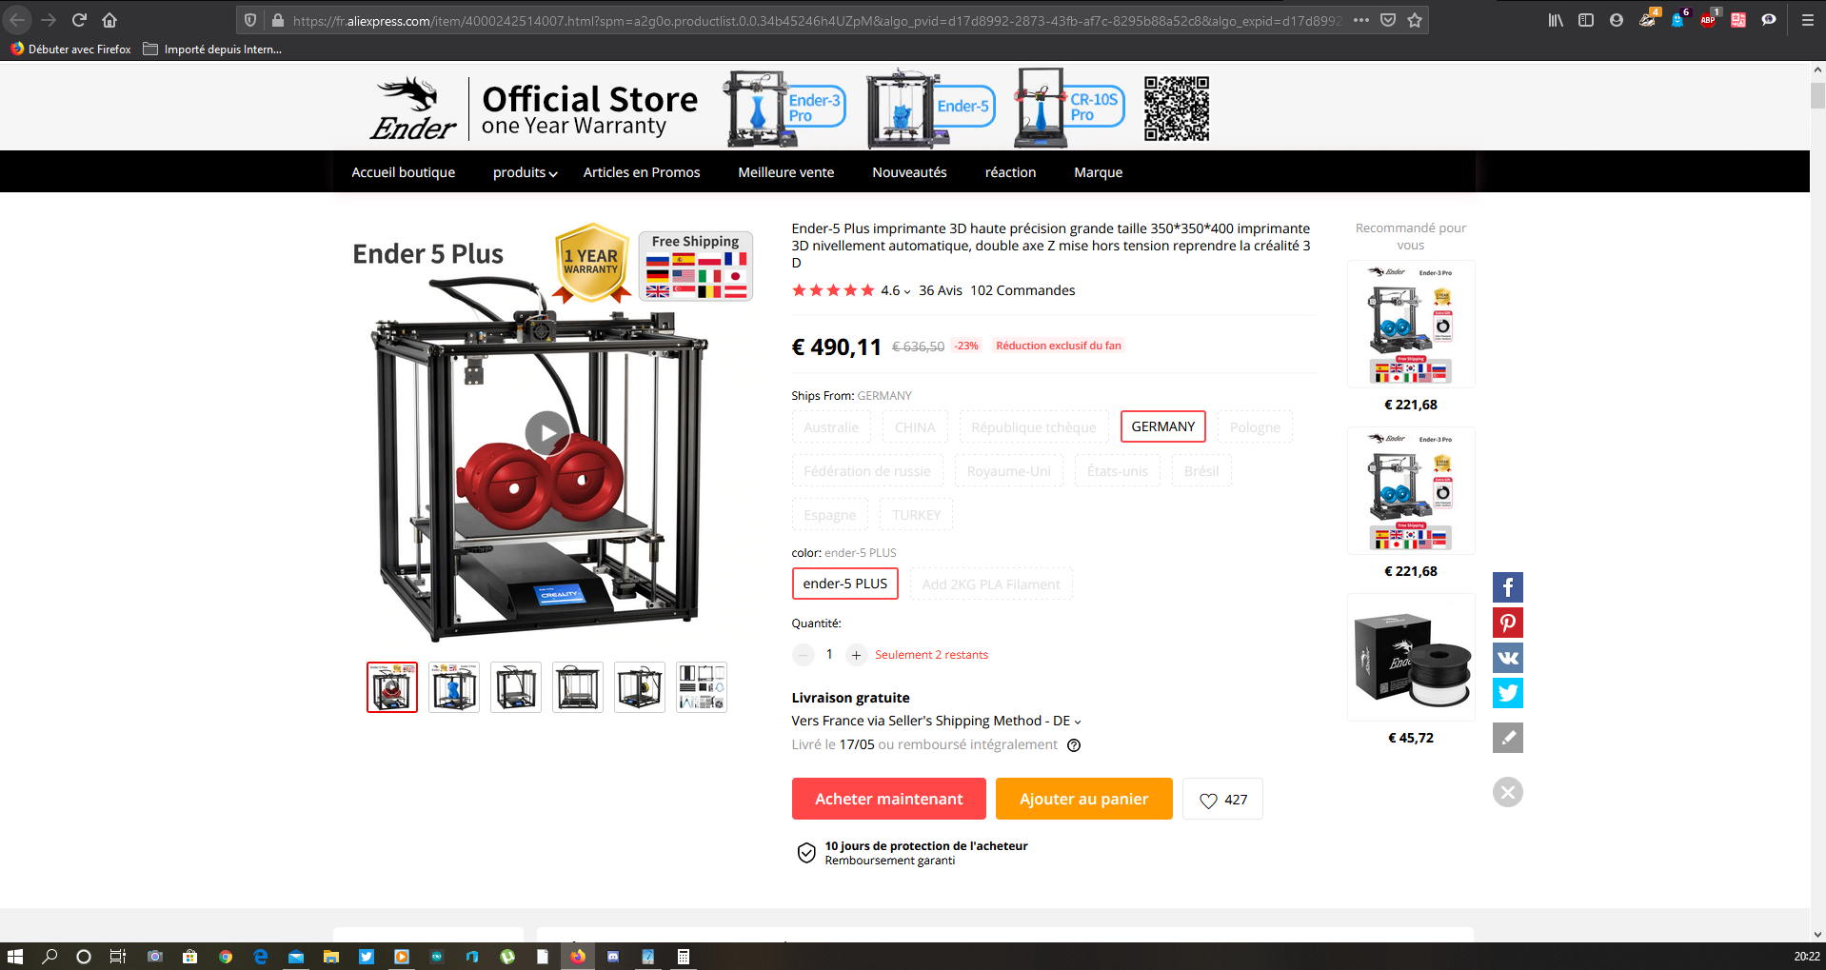This screenshot has height=970, width=1826.
Task: Open the feedback edit pencil icon
Action: [x=1507, y=738]
